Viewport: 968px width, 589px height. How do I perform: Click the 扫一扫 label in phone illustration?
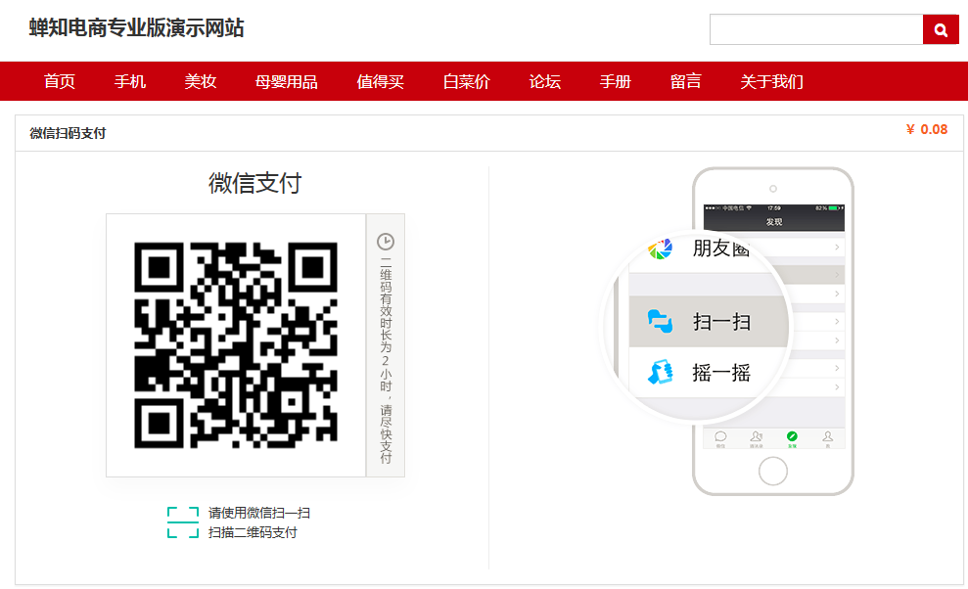click(721, 322)
